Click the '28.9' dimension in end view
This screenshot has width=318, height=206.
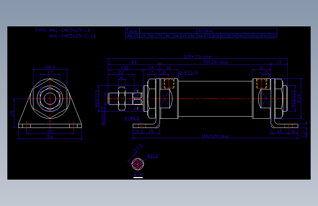[50, 67]
